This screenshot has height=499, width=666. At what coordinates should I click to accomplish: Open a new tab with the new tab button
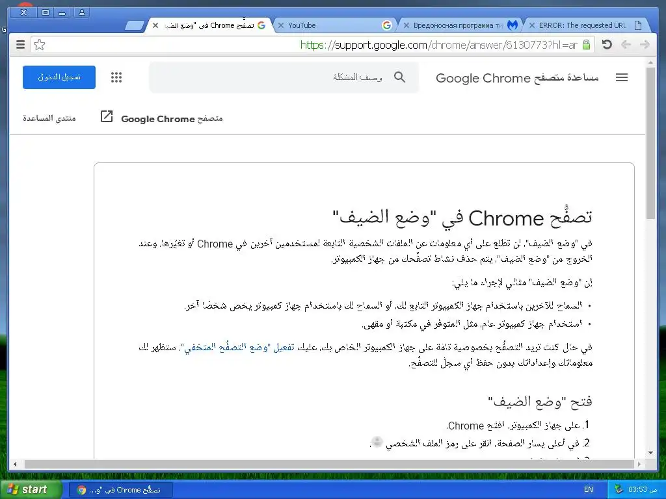[134, 26]
